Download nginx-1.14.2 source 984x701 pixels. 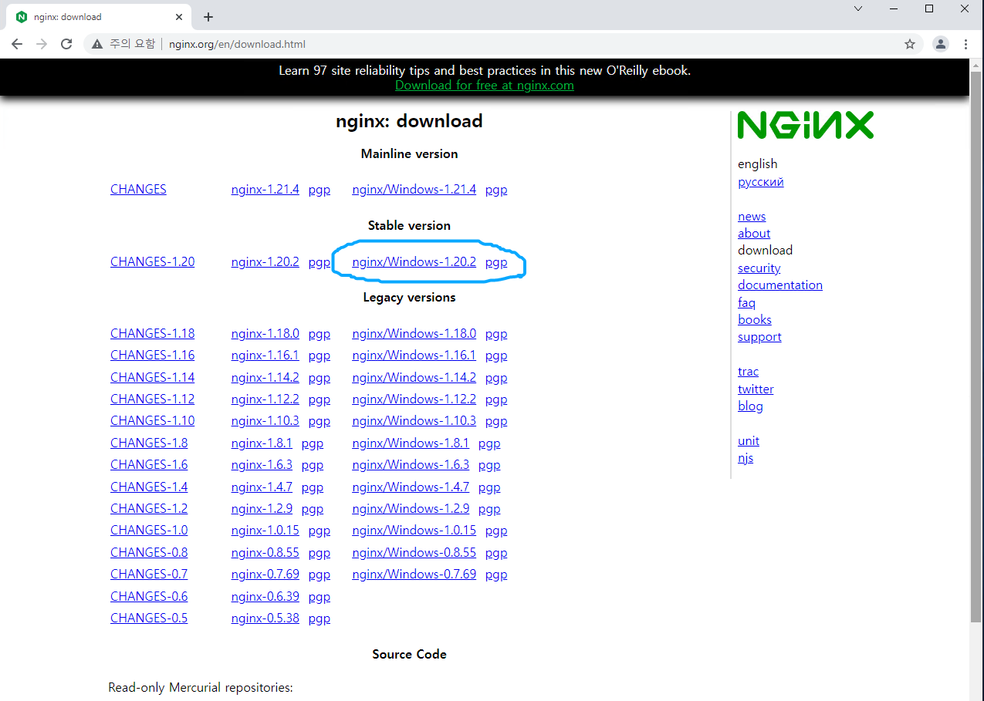[265, 377]
